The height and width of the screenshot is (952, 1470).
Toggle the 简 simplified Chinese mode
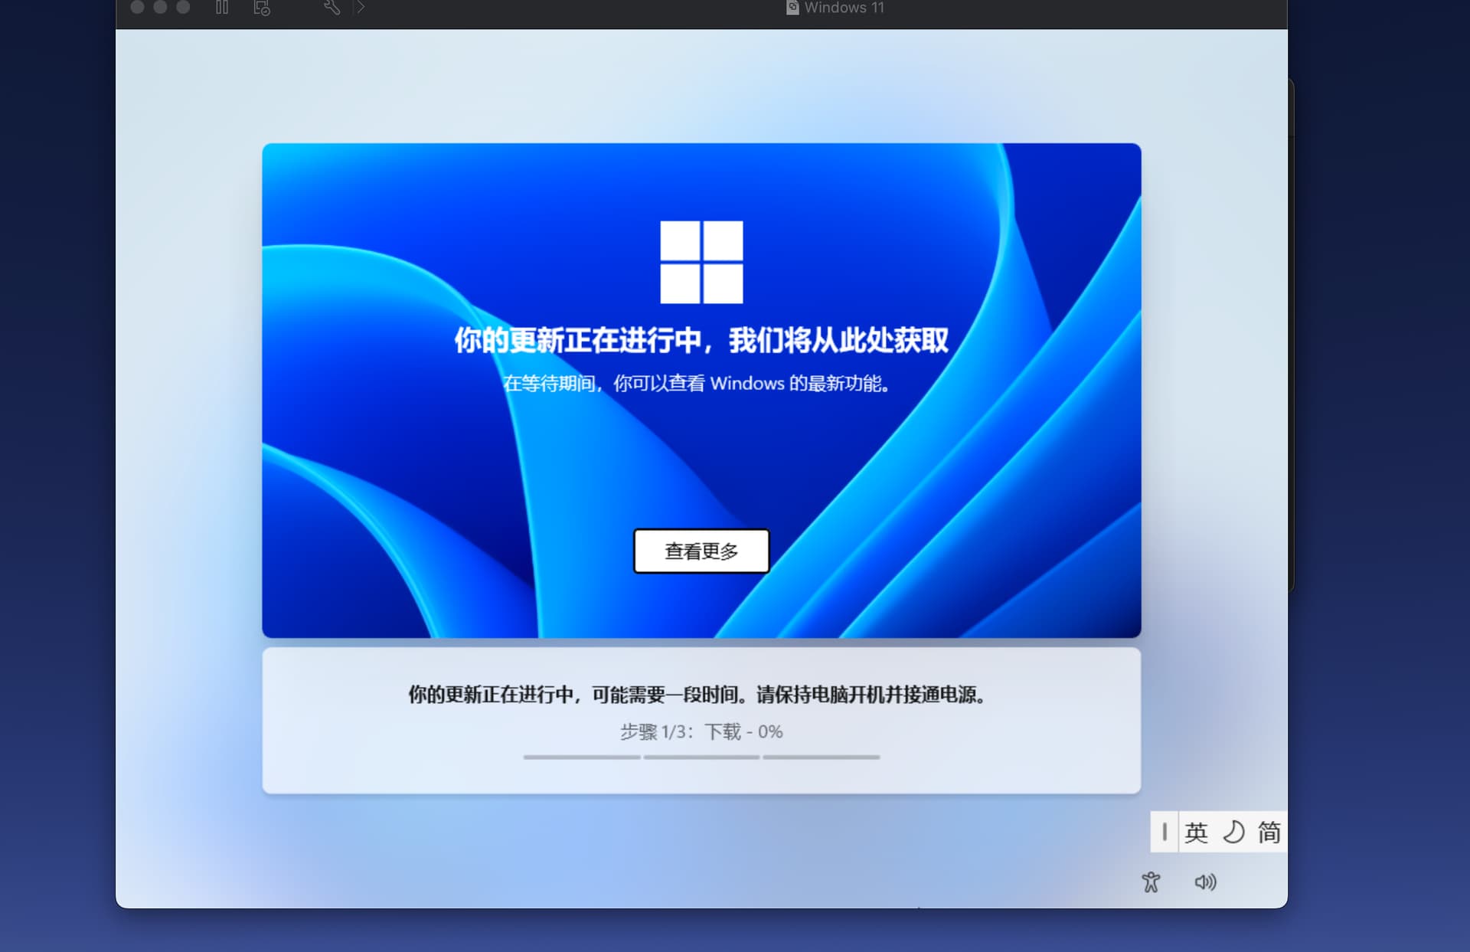coord(1269,832)
